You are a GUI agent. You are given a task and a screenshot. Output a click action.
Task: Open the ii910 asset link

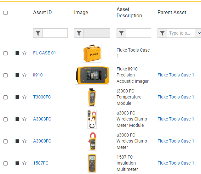tap(38, 75)
